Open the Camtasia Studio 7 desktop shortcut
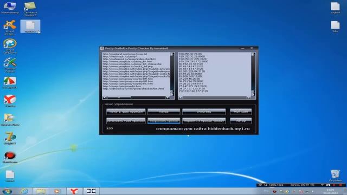This screenshot has width=347, height=195. pyautogui.click(x=30, y=9)
